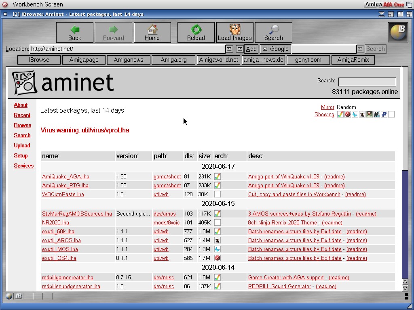Toggle the red ball OS4 filter beside Showing
Screen dimensions: 414x310
(x=348, y=114)
